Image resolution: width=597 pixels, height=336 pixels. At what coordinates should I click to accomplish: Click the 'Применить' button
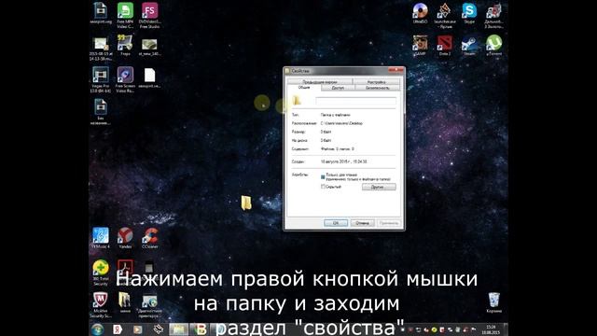389,223
